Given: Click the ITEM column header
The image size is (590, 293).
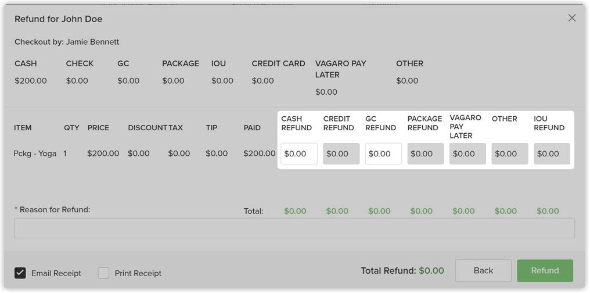Looking at the screenshot, I should tap(23, 128).
